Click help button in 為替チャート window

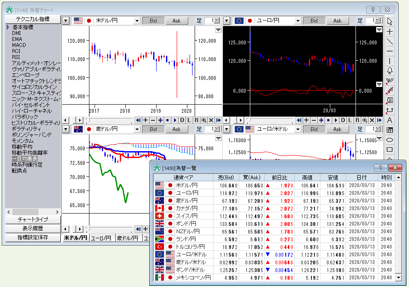373,10
